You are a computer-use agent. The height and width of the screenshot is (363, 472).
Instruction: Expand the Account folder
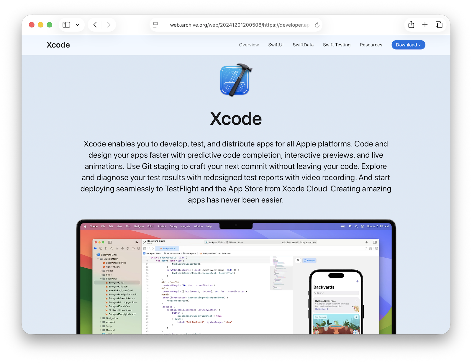point(101,322)
